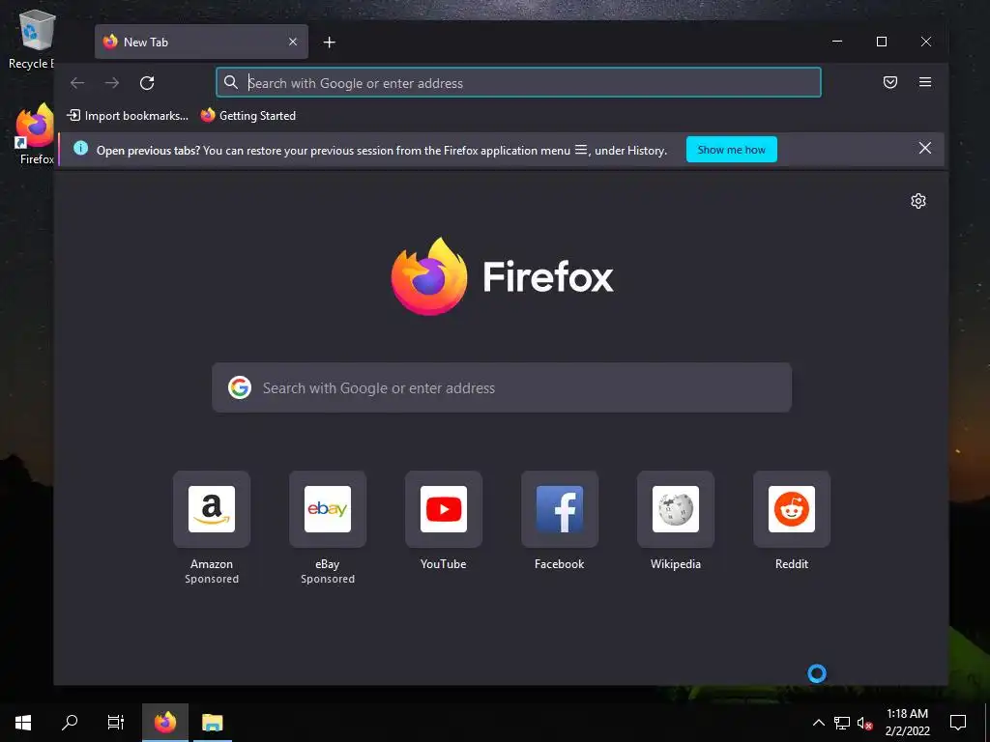Click the address bar search field

518,83
